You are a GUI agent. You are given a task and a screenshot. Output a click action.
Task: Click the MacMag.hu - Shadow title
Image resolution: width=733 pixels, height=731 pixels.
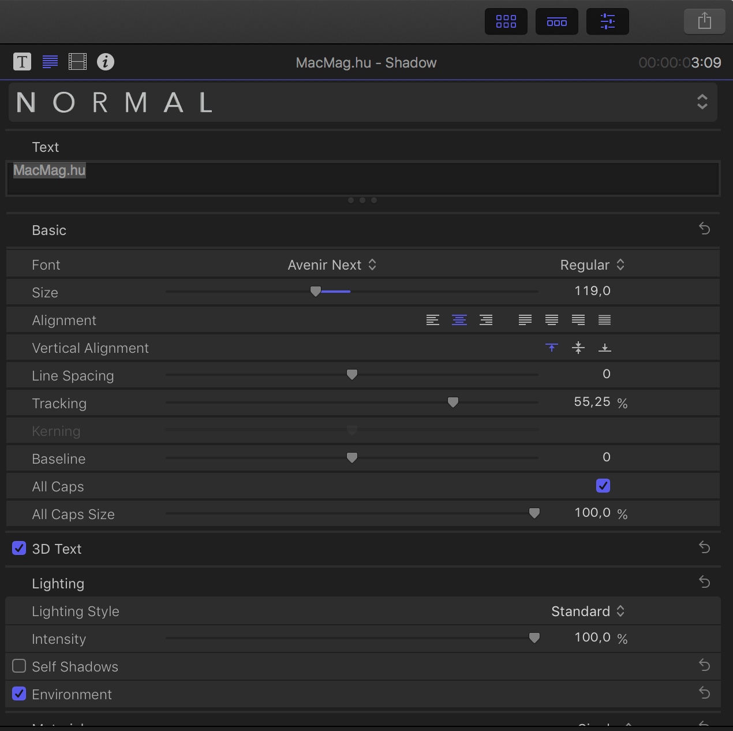[366, 62]
